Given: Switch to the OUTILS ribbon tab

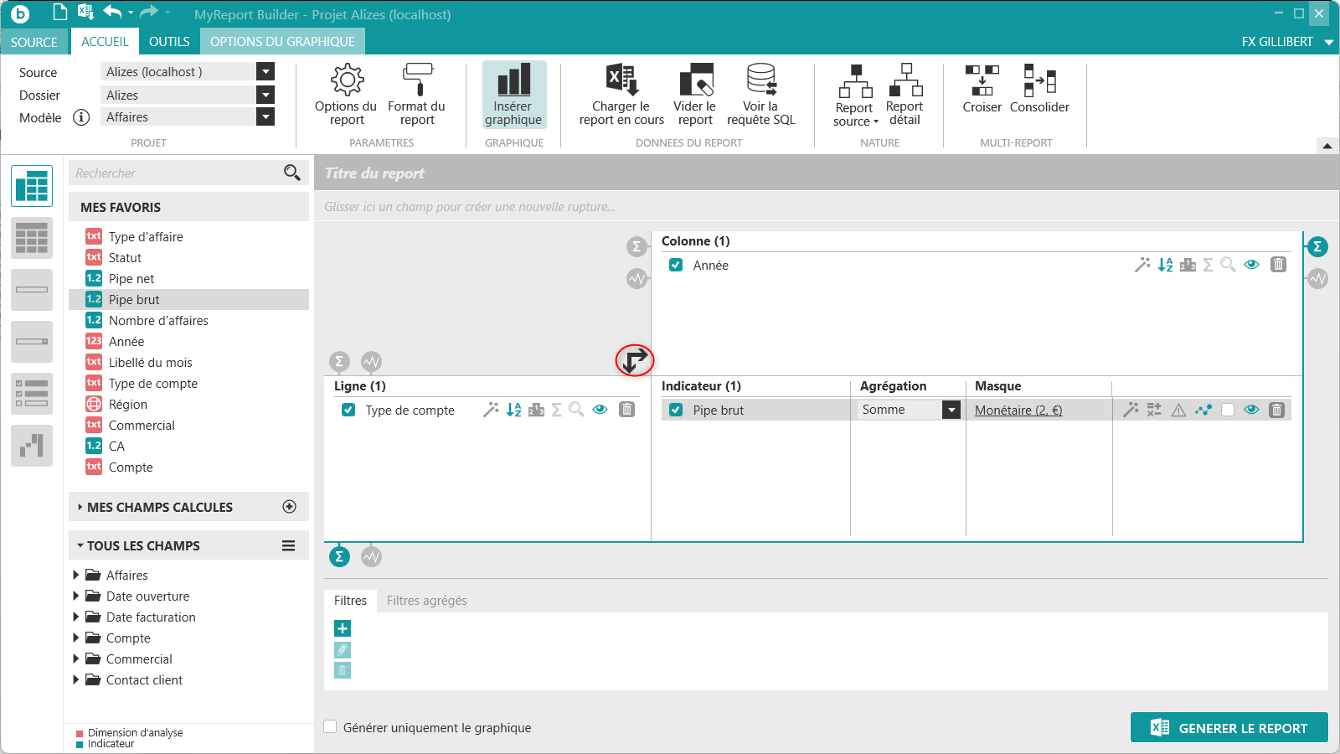Looking at the screenshot, I should pos(169,42).
